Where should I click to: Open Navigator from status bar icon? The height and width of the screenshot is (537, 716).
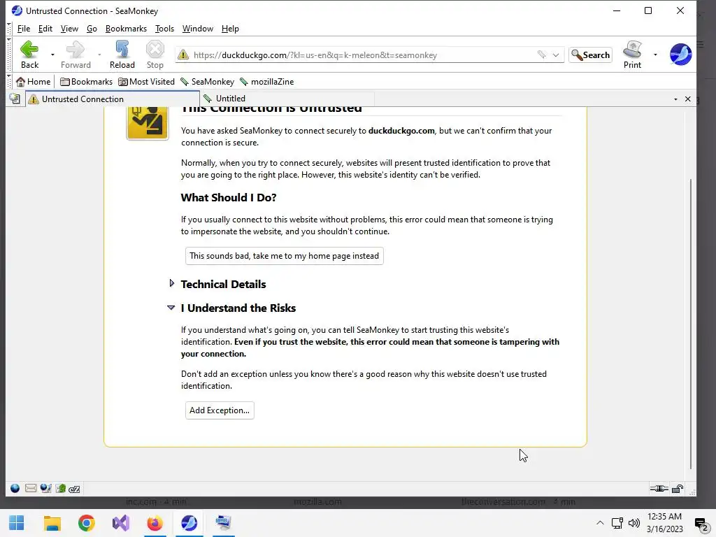pos(15,489)
